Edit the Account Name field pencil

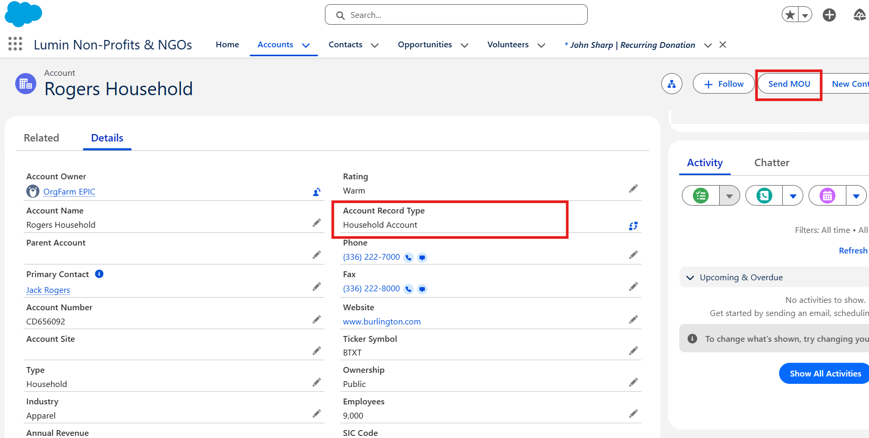tap(316, 223)
